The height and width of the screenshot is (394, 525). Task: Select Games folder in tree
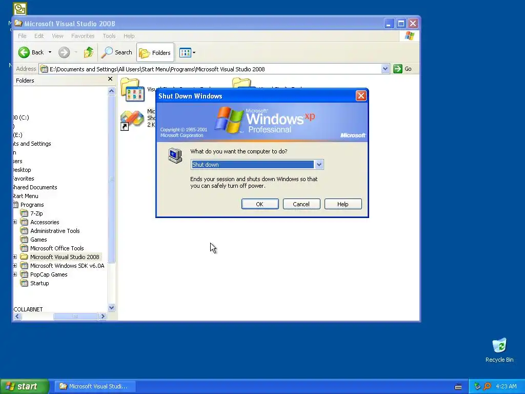(x=38, y=240)
